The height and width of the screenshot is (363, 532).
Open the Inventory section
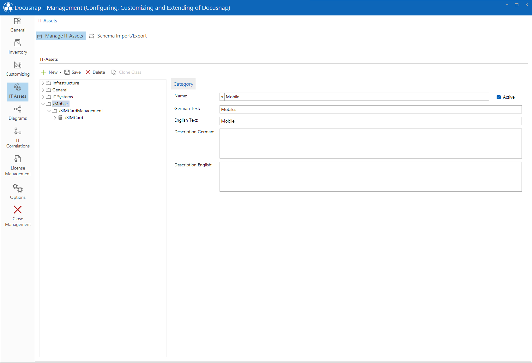click(18, 47)
